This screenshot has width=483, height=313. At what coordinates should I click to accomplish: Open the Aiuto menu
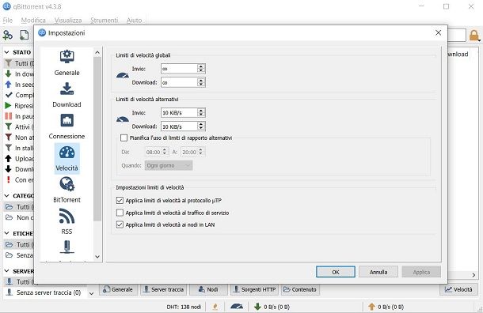tap(134, 20)
